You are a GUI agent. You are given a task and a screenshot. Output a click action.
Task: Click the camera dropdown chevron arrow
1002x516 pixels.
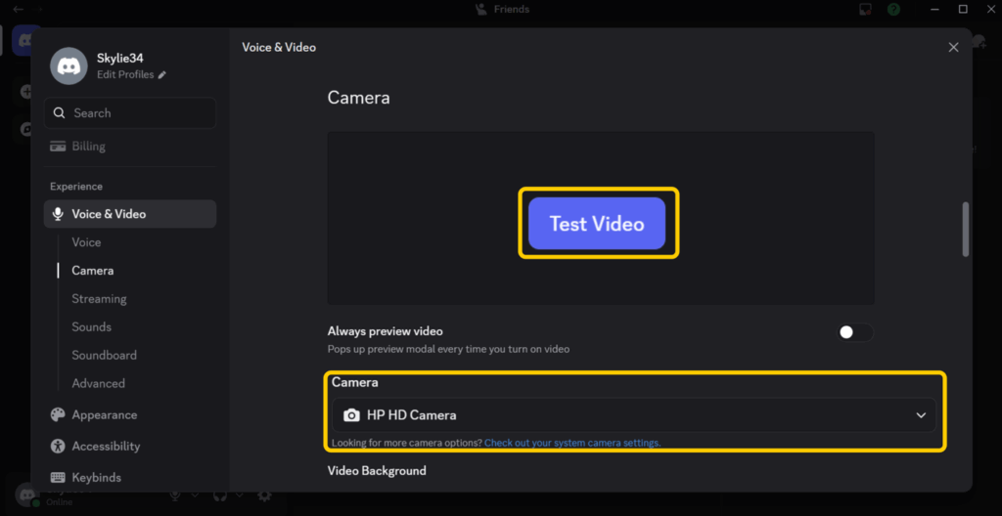point(921,415)
